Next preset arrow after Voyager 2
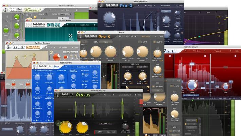Viewport: 241px width, 136px height. tap(230, 51)
